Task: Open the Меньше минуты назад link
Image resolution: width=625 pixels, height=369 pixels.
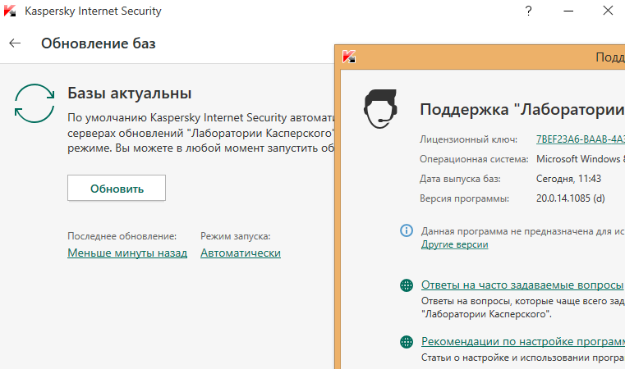Action: pyautogui.click(x=127, y=253)
